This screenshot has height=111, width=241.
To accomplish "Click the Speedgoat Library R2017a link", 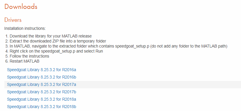I will click(41, 84).
